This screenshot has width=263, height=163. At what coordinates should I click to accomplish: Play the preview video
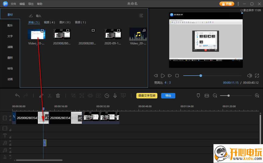163,76
